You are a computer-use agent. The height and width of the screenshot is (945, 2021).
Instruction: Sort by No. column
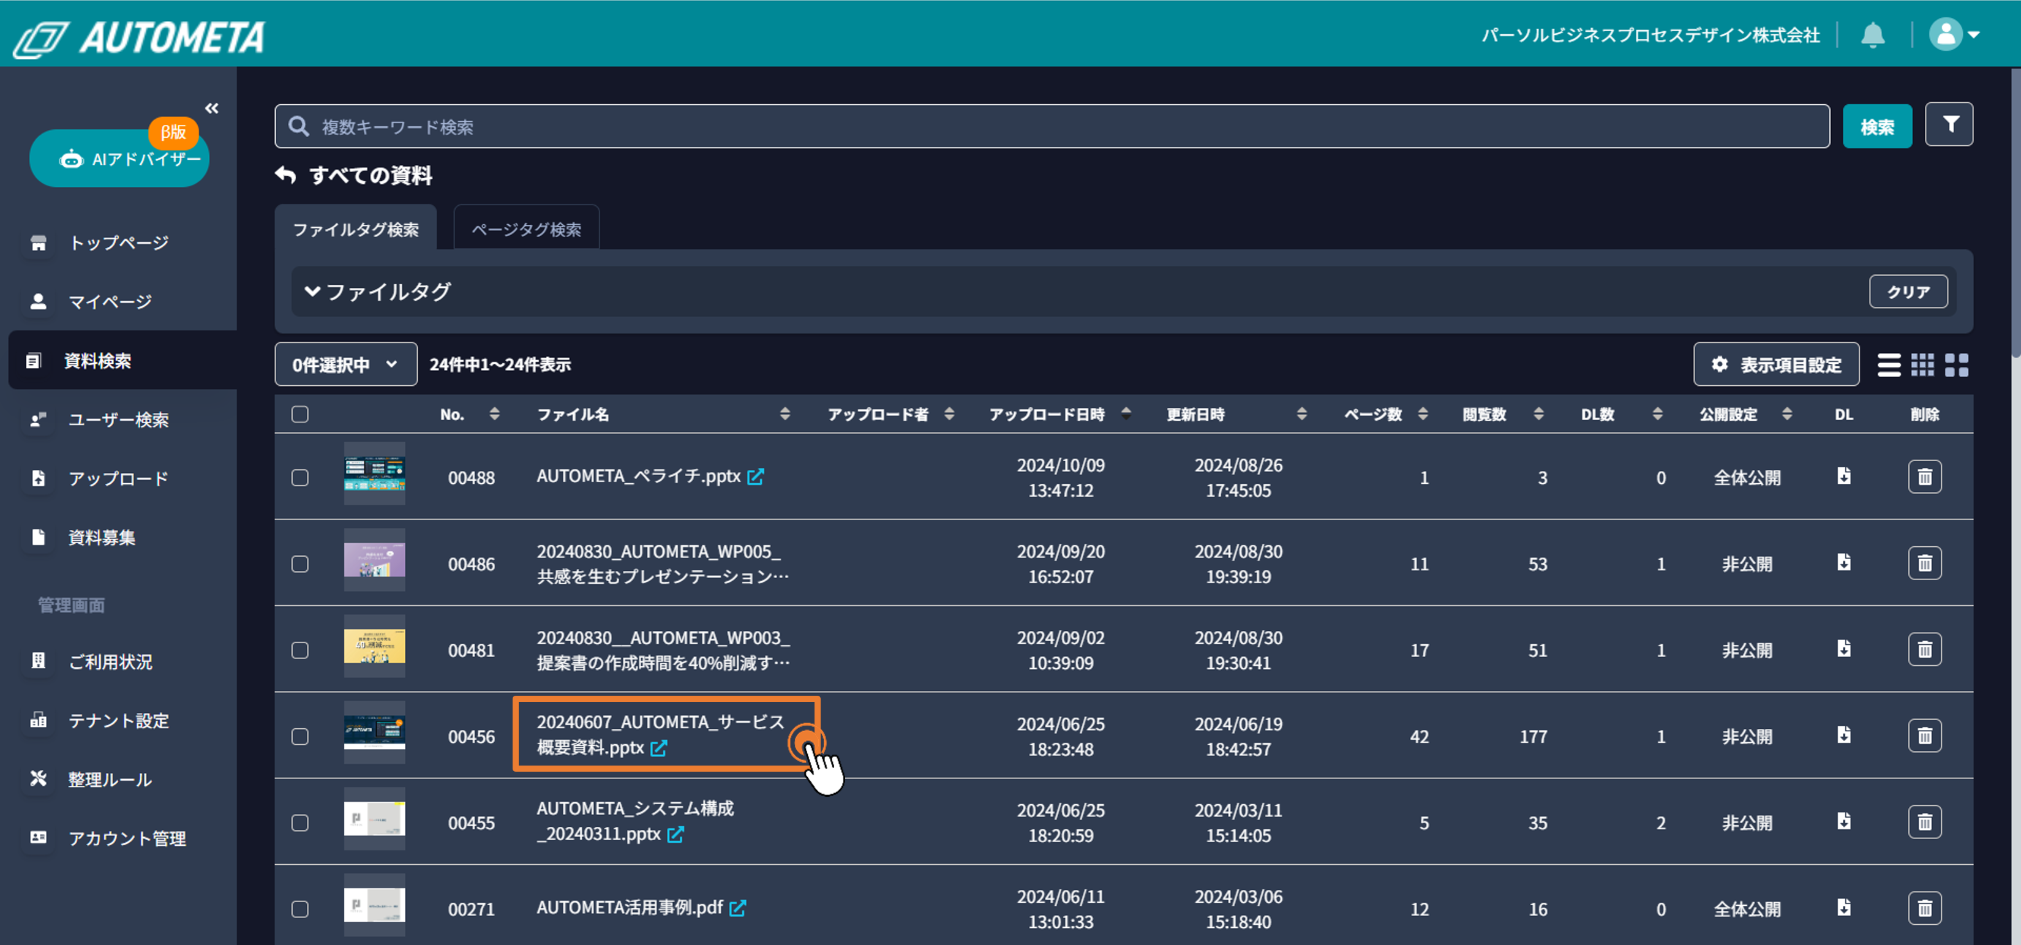[494, 415]
